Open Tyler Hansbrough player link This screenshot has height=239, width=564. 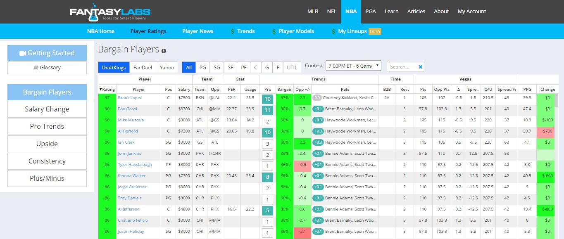pyautogui.click(x=135, y=165)
